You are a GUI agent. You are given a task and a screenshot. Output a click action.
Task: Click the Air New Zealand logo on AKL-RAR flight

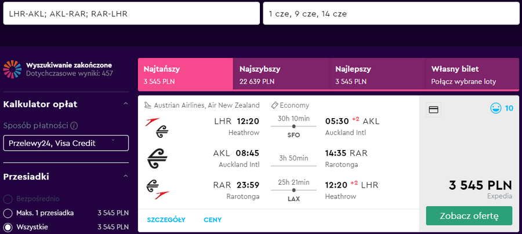157,158
